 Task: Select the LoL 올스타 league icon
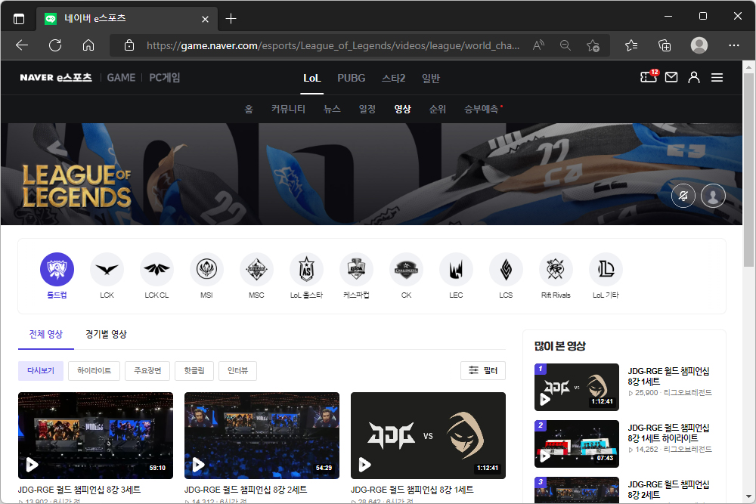307,269
